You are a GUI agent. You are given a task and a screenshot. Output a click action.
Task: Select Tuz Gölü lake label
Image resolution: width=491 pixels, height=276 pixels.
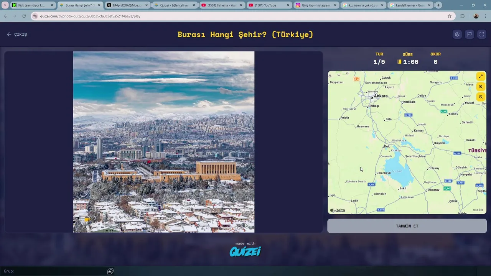(x=397, y=171)
